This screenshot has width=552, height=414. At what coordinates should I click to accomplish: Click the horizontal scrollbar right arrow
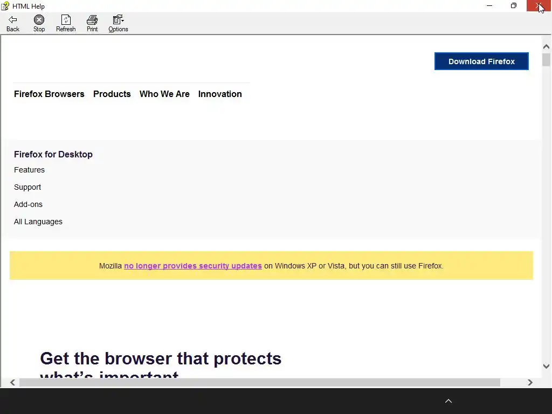tap(530, 382)
